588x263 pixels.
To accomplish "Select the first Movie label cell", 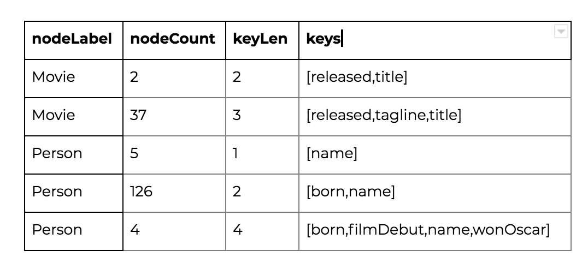I will [74, 79].
